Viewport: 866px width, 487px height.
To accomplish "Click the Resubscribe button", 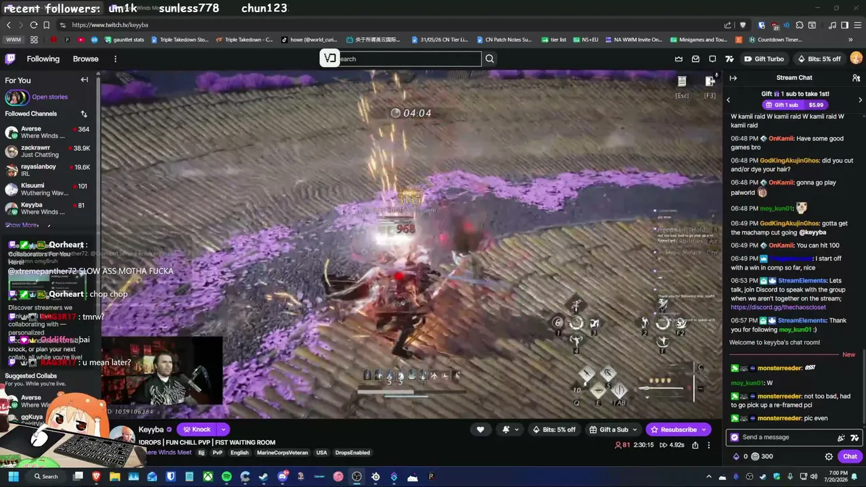I will tap(678, 430).
